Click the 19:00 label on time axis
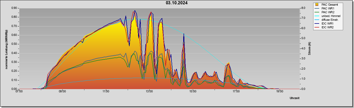This screenshot has height=108, width=354. (x=280, y=92)
